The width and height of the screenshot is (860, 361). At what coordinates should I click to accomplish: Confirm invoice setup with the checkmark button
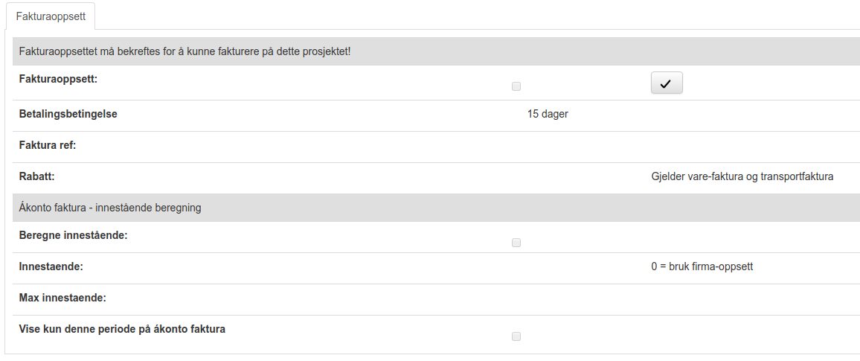tap(666, 84)
